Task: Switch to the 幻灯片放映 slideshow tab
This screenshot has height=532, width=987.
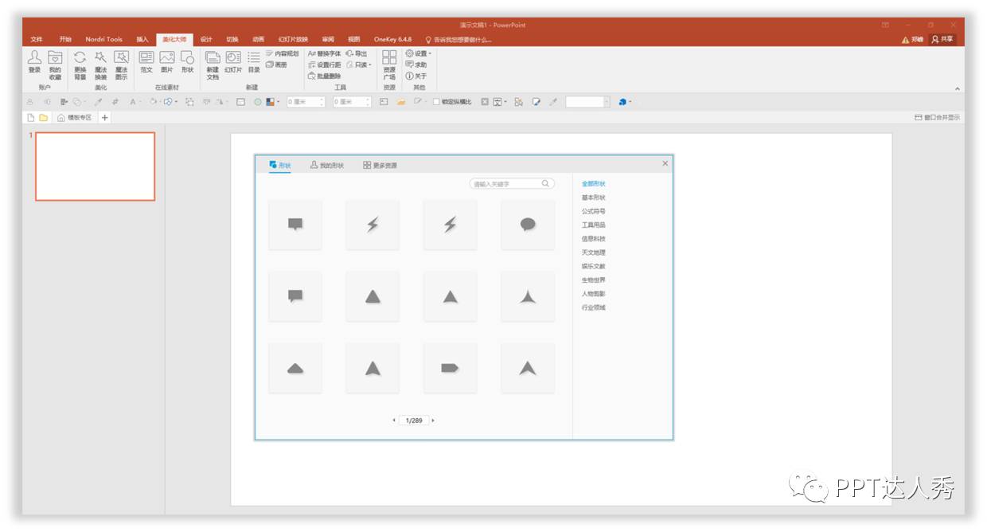Action: 293,39
